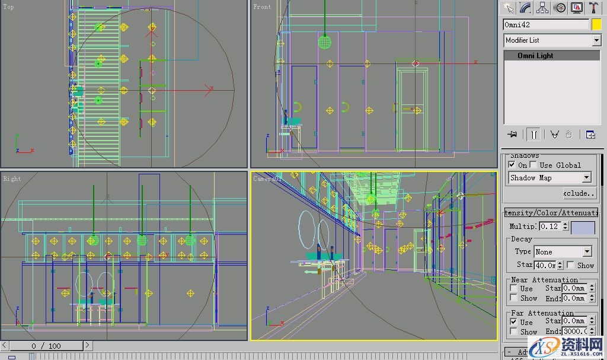Open Configure Modifier Sets

tap(590, 134)
